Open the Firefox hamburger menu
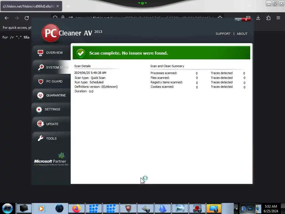This screenshot has width=285, height=214. [x=278, y=18]
